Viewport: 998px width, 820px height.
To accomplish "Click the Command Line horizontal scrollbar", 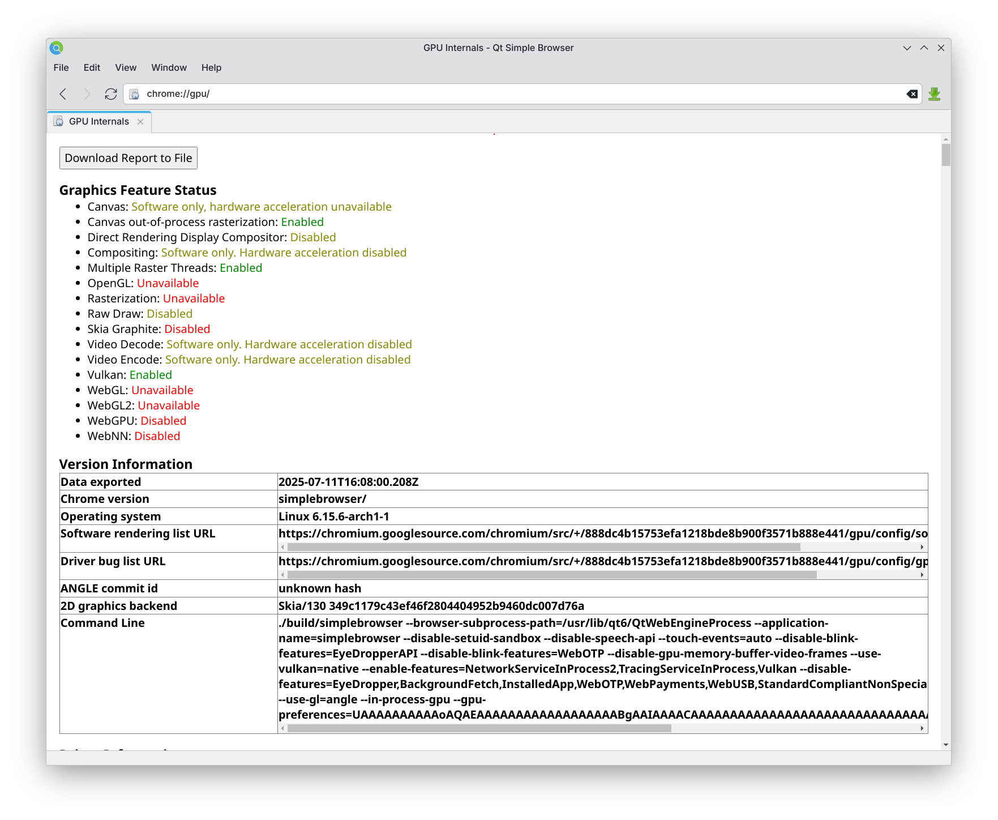I will 479,728.
